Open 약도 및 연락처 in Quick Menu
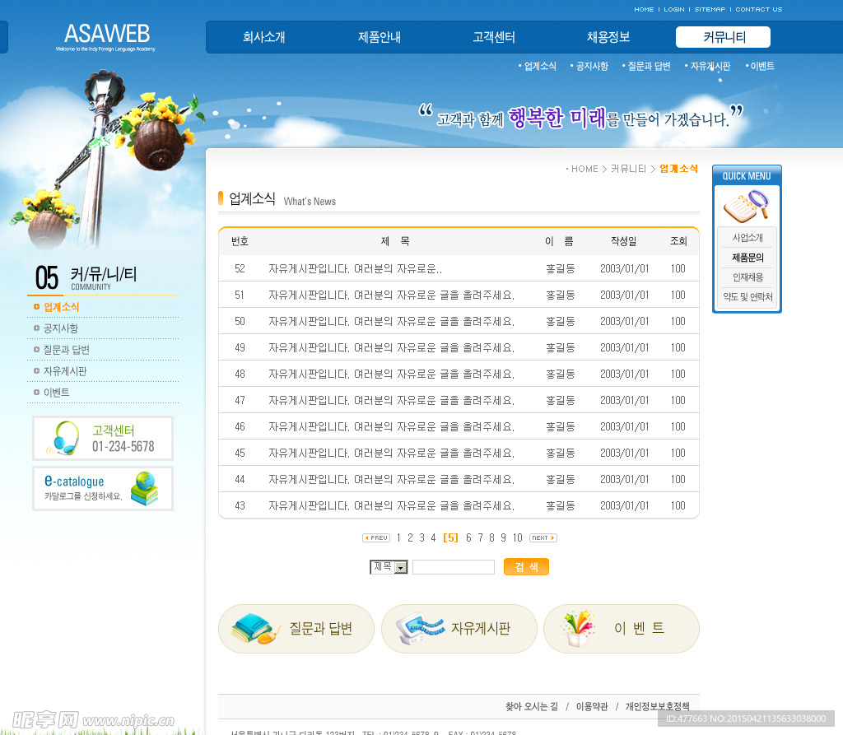This screenshot has height=735, width=843. [x=748, y=297]
